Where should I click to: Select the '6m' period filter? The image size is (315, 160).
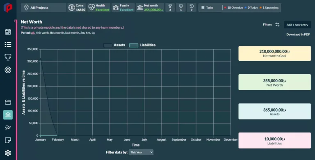[88, 33]
